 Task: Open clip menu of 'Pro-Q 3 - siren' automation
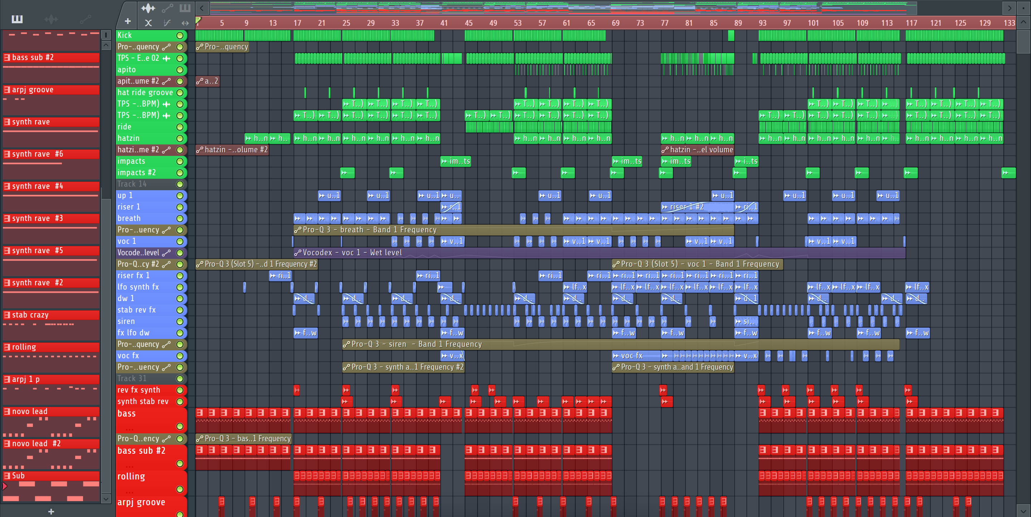pos(347,344)
